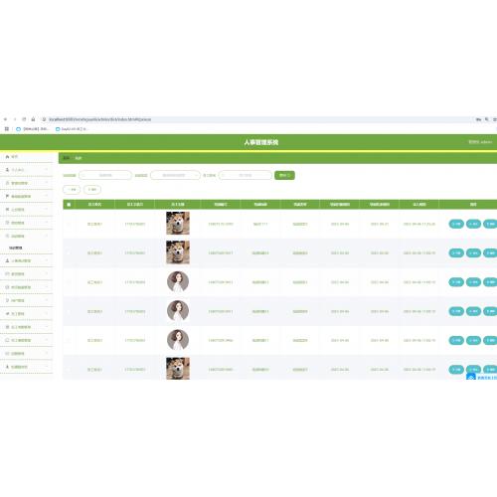Focus the first filter input field above the table
This screenshot has height=497, width=497.
105,175
